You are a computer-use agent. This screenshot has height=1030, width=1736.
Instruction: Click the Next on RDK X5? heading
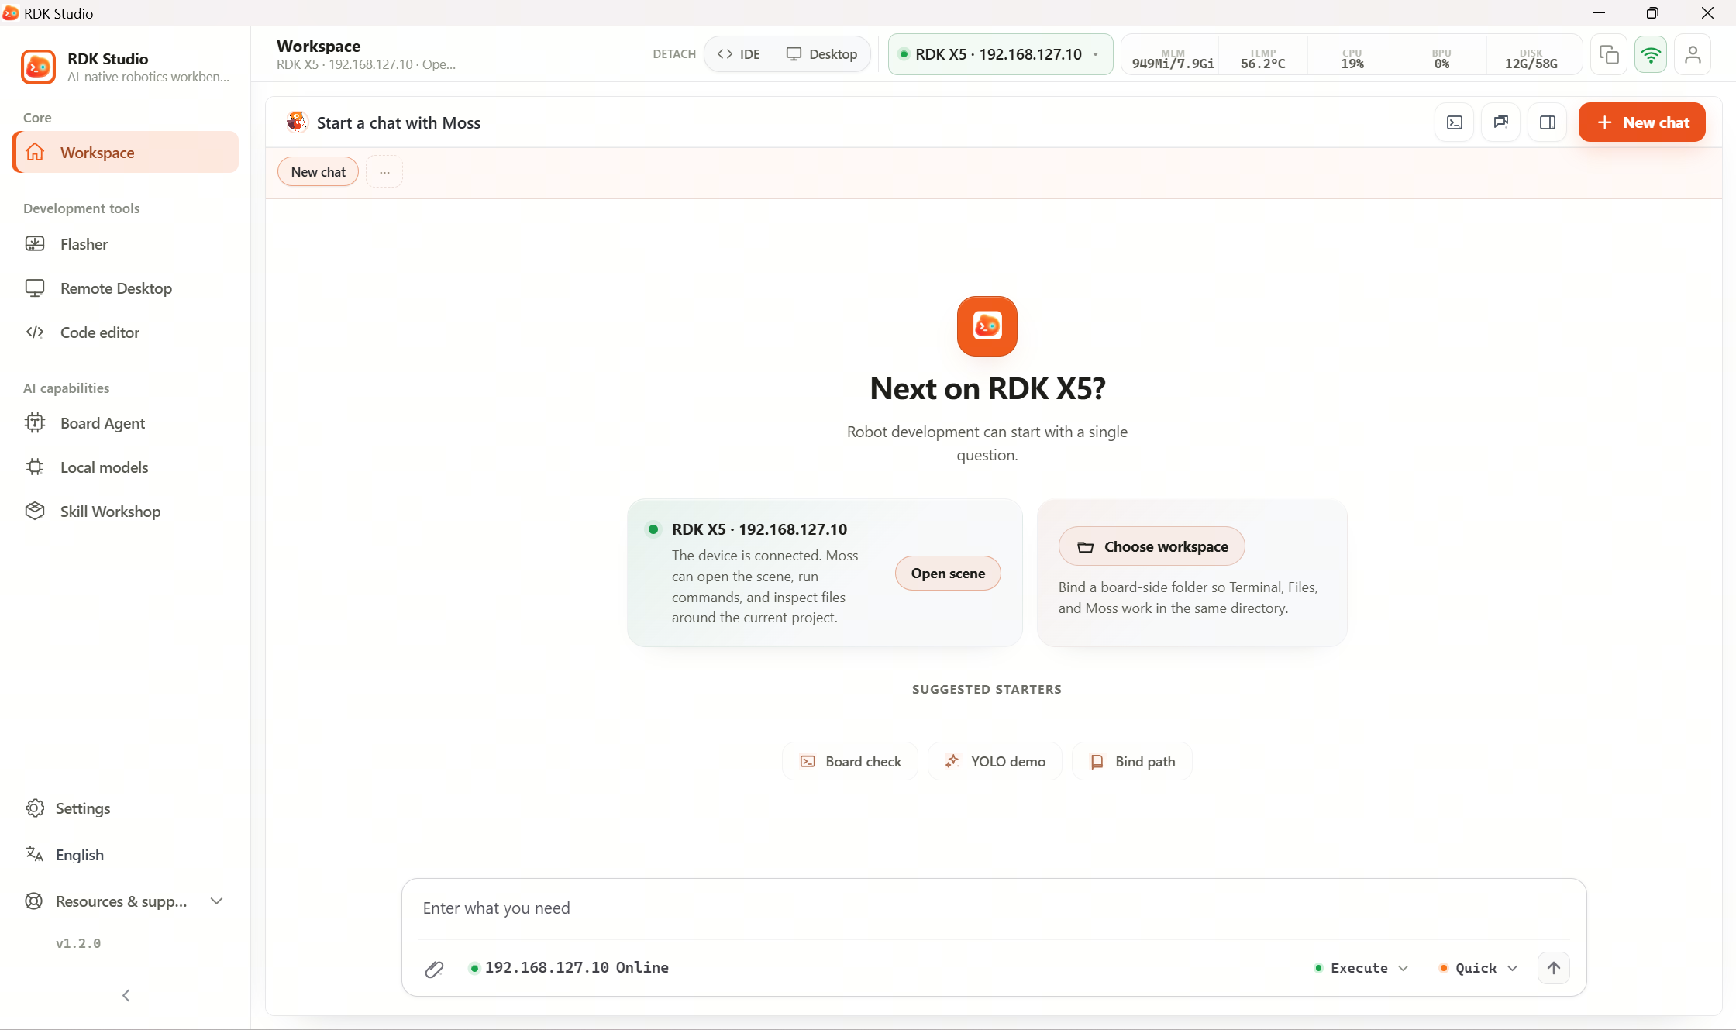987,389
